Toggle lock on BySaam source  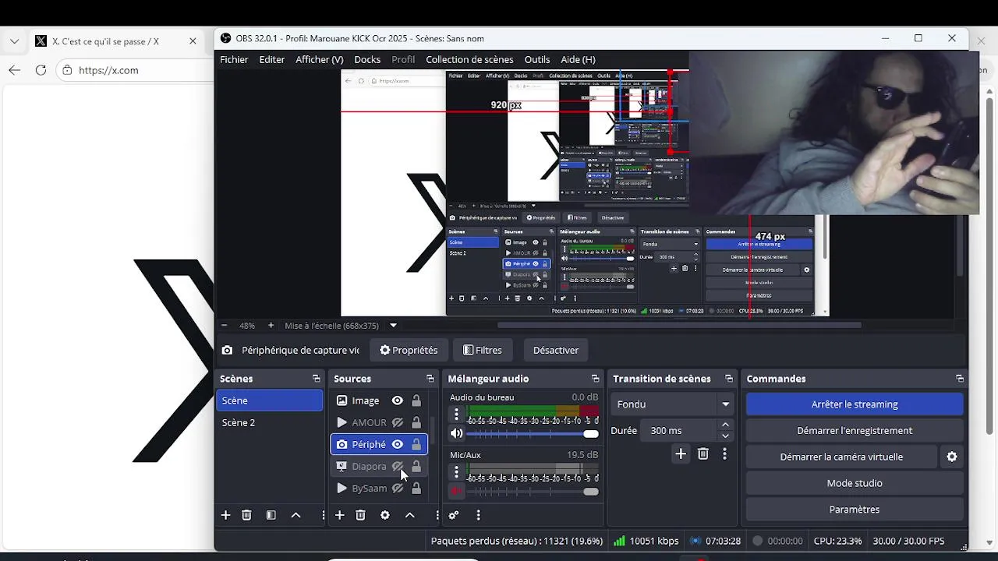(416, 488)
